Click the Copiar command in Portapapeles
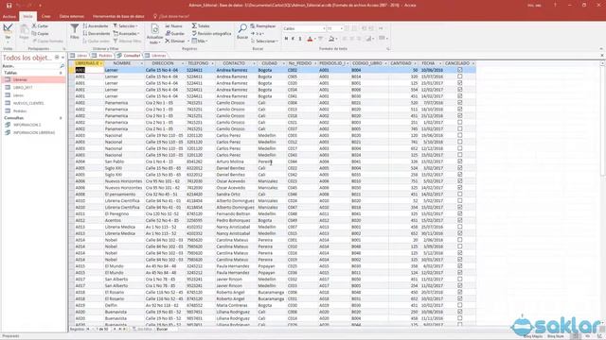The width and height of the screenshot is (606, 340). (40, 34)
